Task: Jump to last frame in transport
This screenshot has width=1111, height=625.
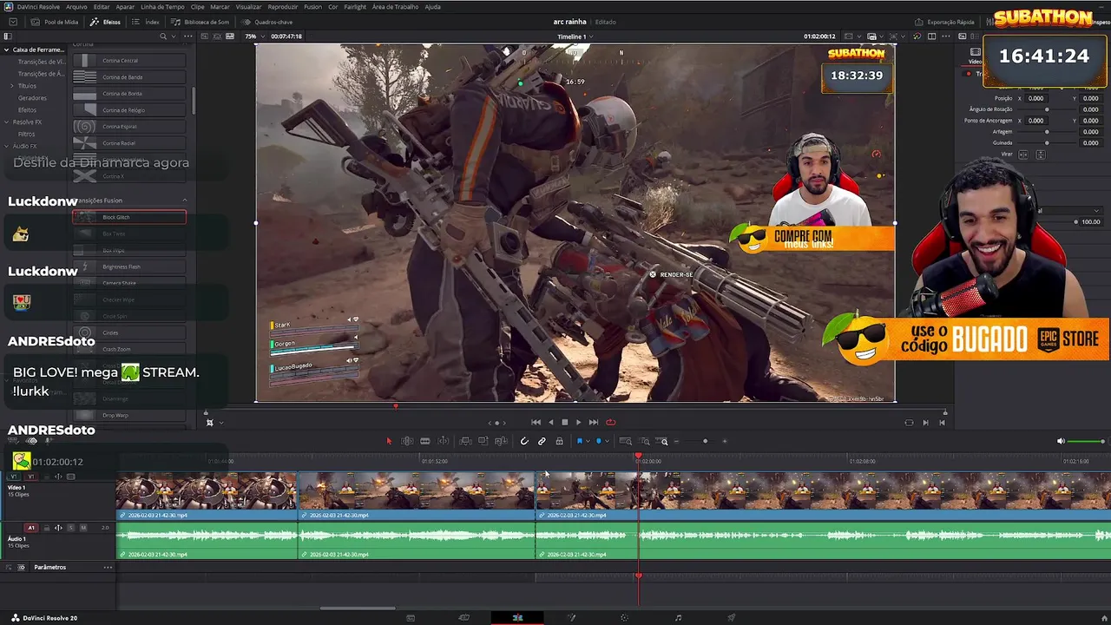Action: coord(594,423)
